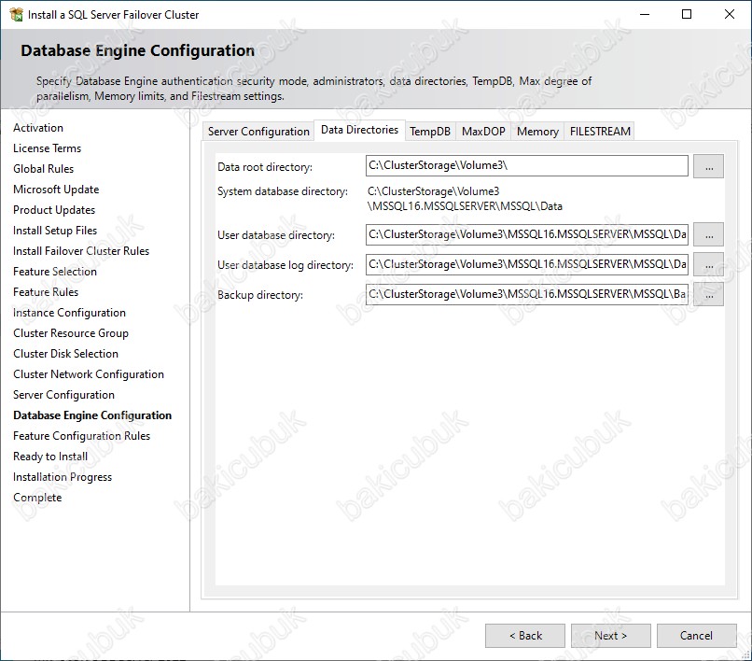Click the Activation step in sidebar
The height and width of the screenshot is (661, 752).
pyautogui.click(x=38, y=128)
